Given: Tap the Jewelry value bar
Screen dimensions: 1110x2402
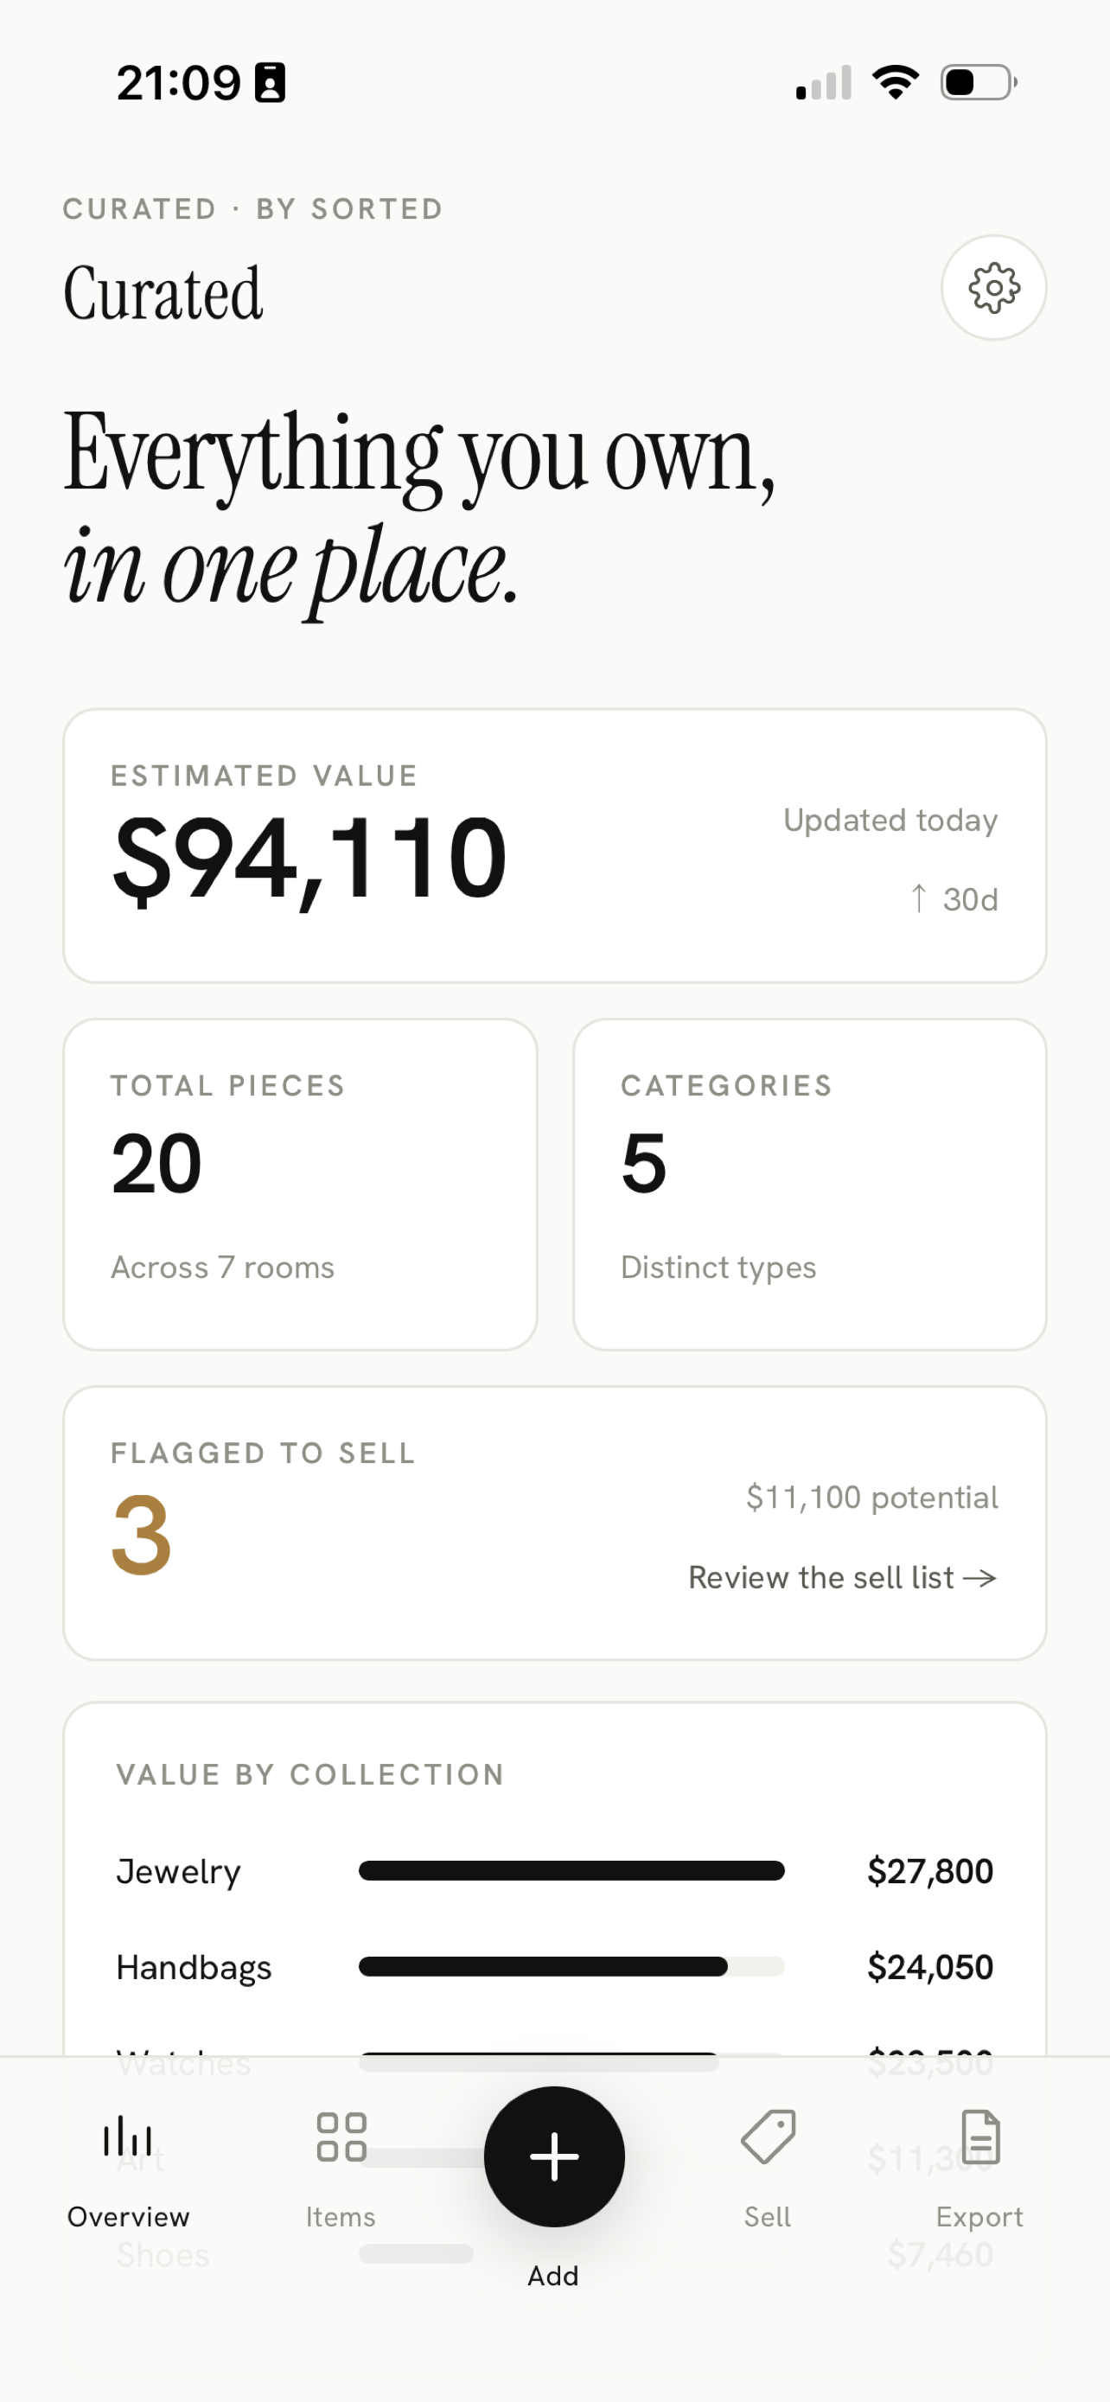Looking at the screenshot, I should click(571, 1870).
